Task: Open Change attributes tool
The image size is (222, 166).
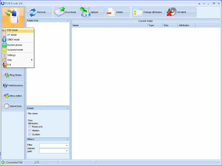Action: click(138, 12)
